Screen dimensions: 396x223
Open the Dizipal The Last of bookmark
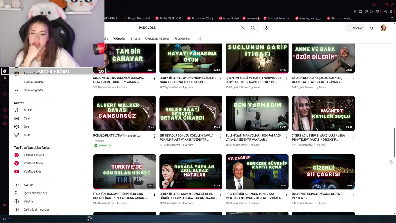click(x=138, y=18)
